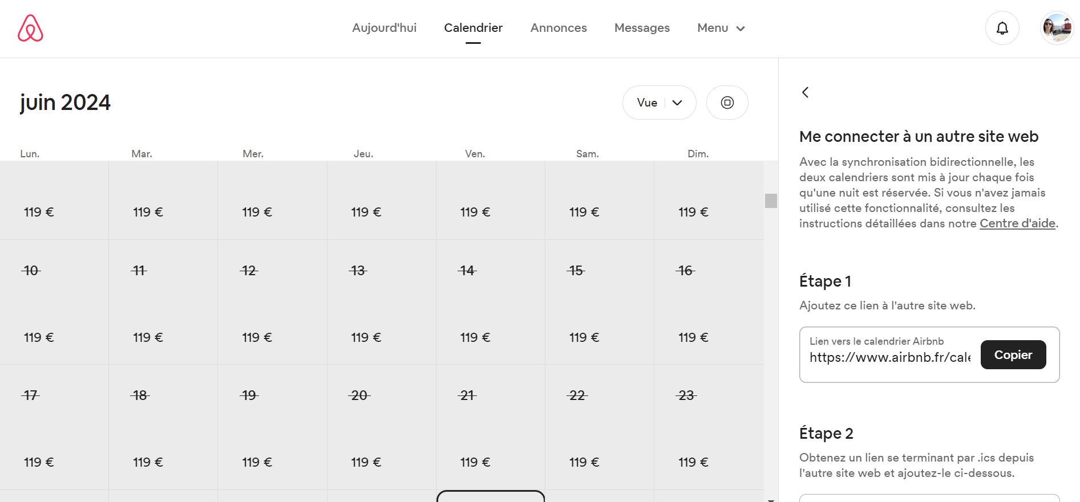Viewport: 1080px width, 502px height.
Task: Select the June 16 calendar cell
Action: pos(709,302)
